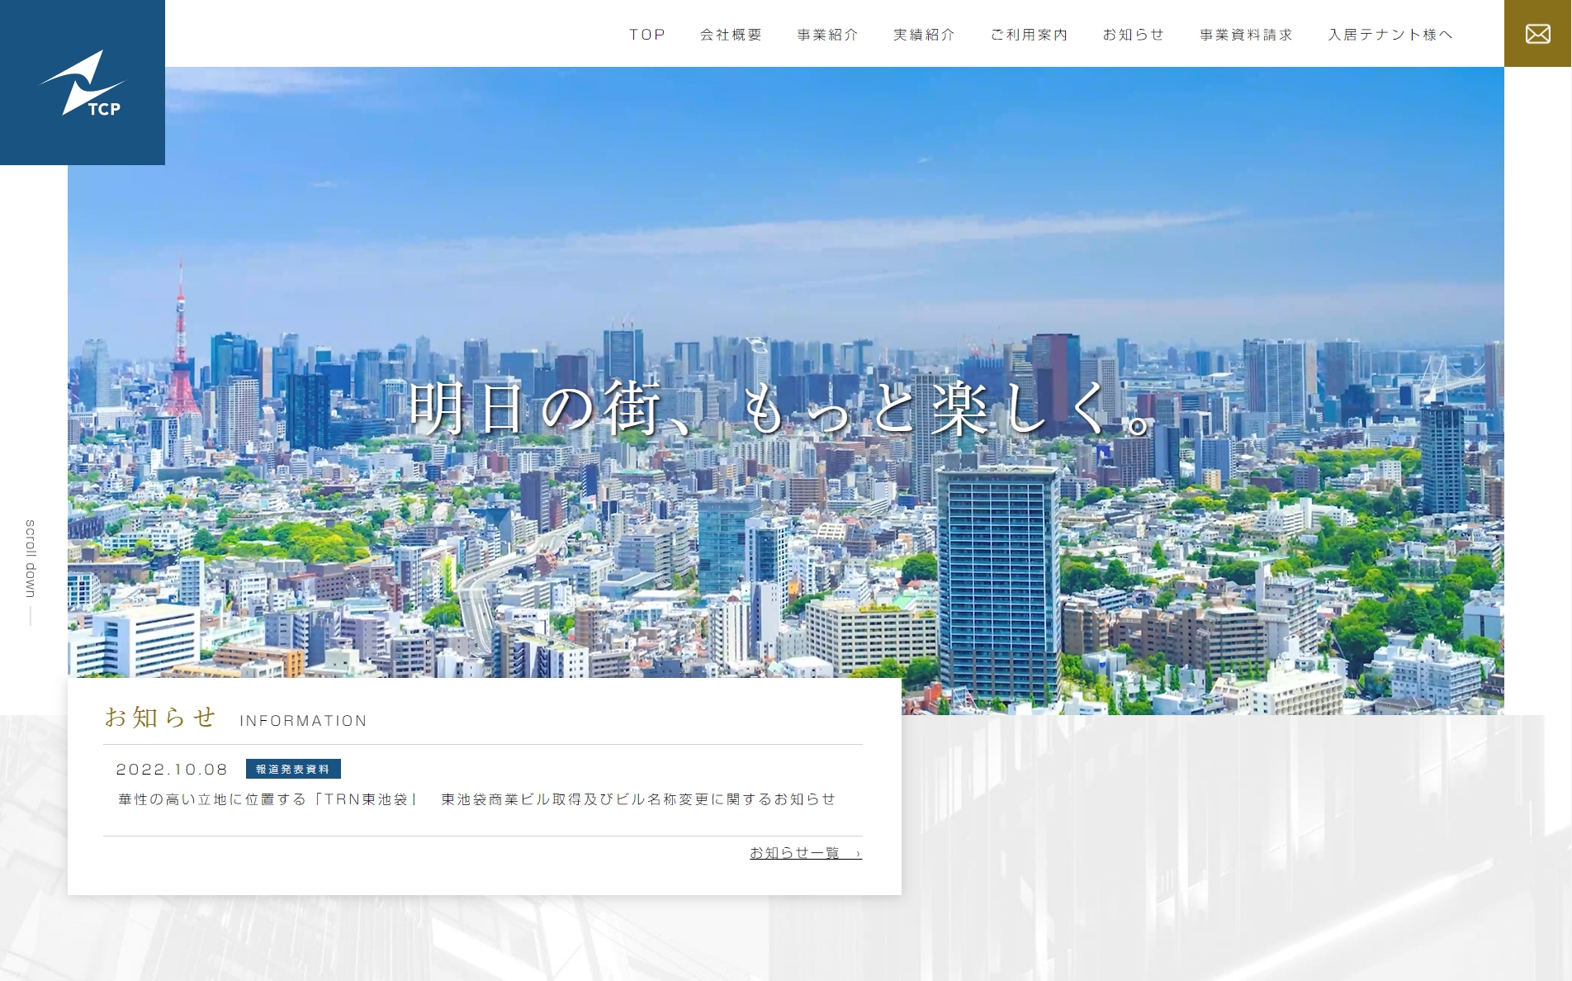The image size is (1572, 981).
Task: Click 事業資料請求 in the navigation
Action: 1245,34
